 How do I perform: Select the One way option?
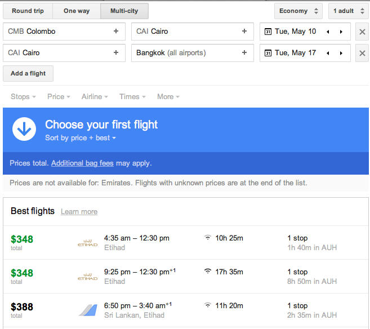[x=77, y=11]
